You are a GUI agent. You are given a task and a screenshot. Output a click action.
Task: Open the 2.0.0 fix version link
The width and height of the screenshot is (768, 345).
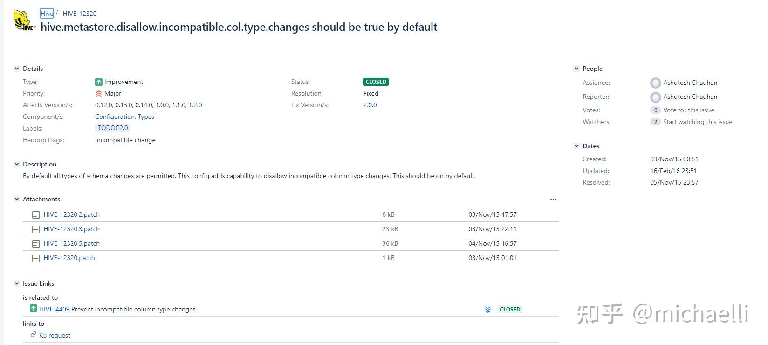click(x=370, y=105)
